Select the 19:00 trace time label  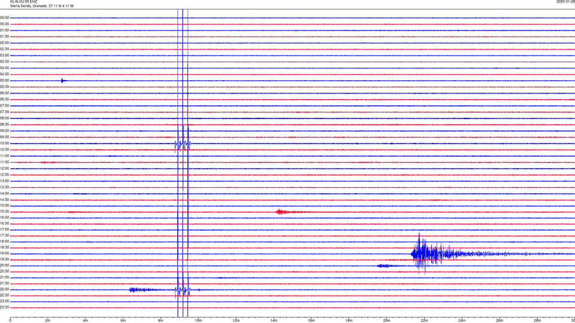click(4, 254)
